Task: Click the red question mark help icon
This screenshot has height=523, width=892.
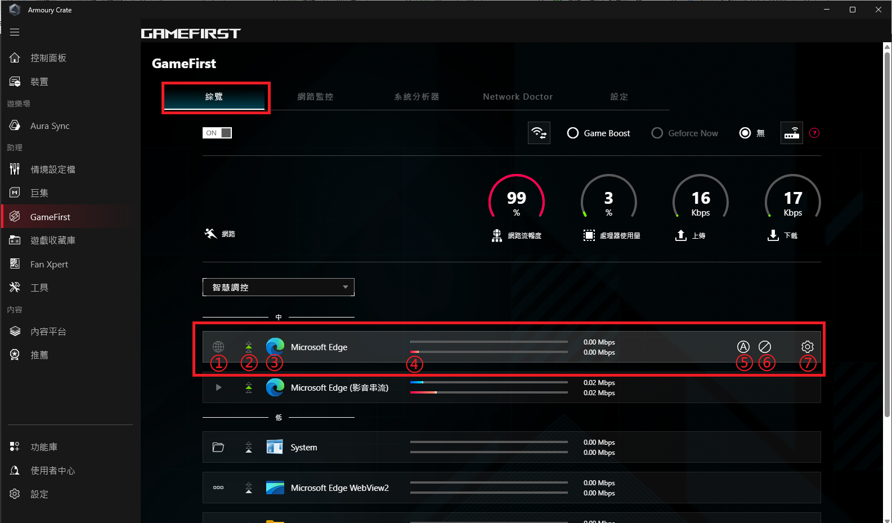Action: point(814,133)
